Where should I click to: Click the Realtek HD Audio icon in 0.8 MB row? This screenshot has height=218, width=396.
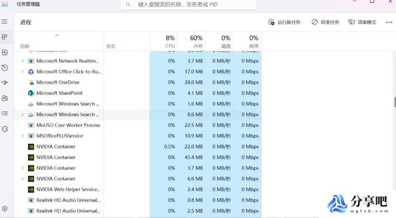(31, 200)
